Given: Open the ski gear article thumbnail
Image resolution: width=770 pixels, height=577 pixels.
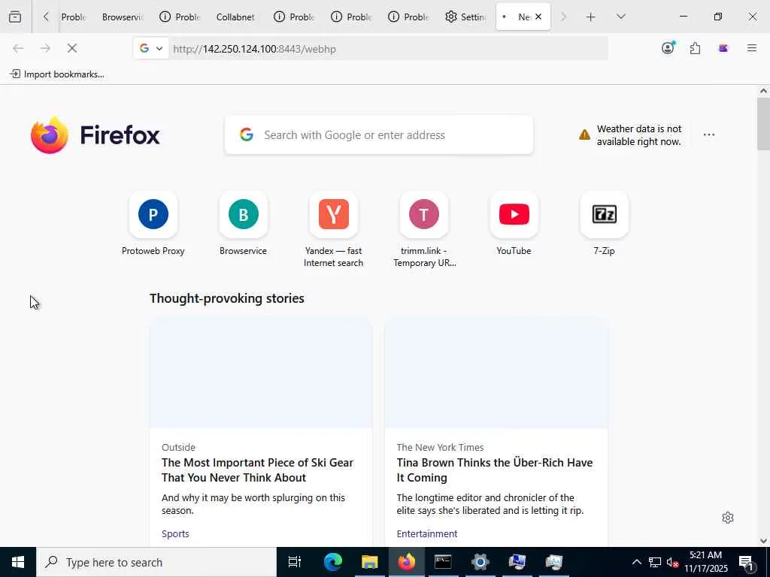Looking at the screenshot, I should pos(261,373).
